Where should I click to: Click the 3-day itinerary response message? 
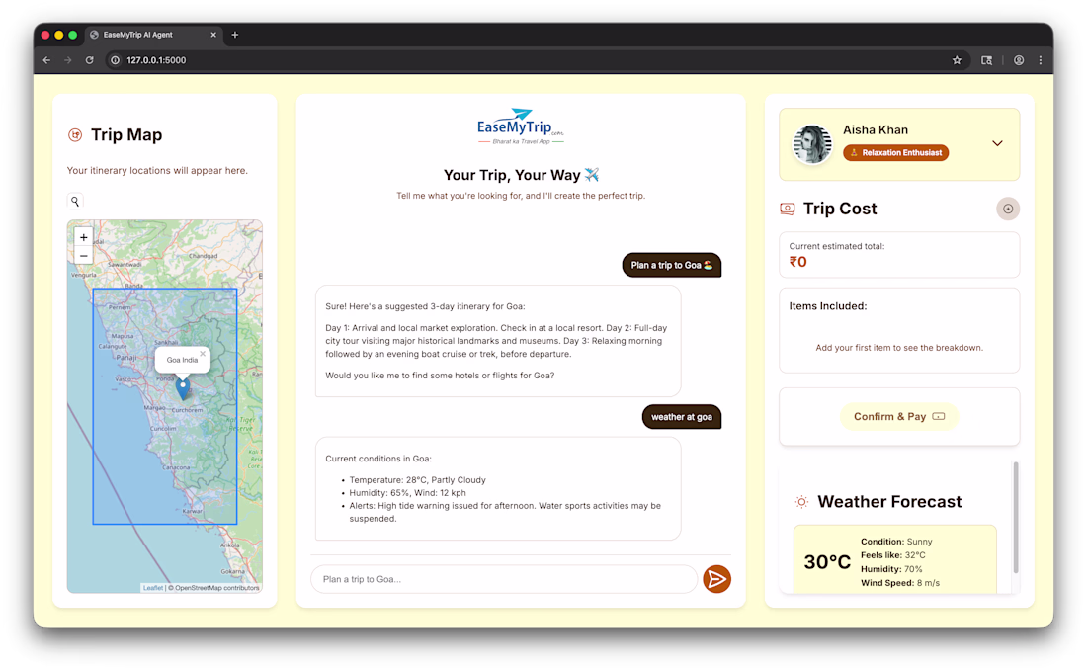pos(498,341)
